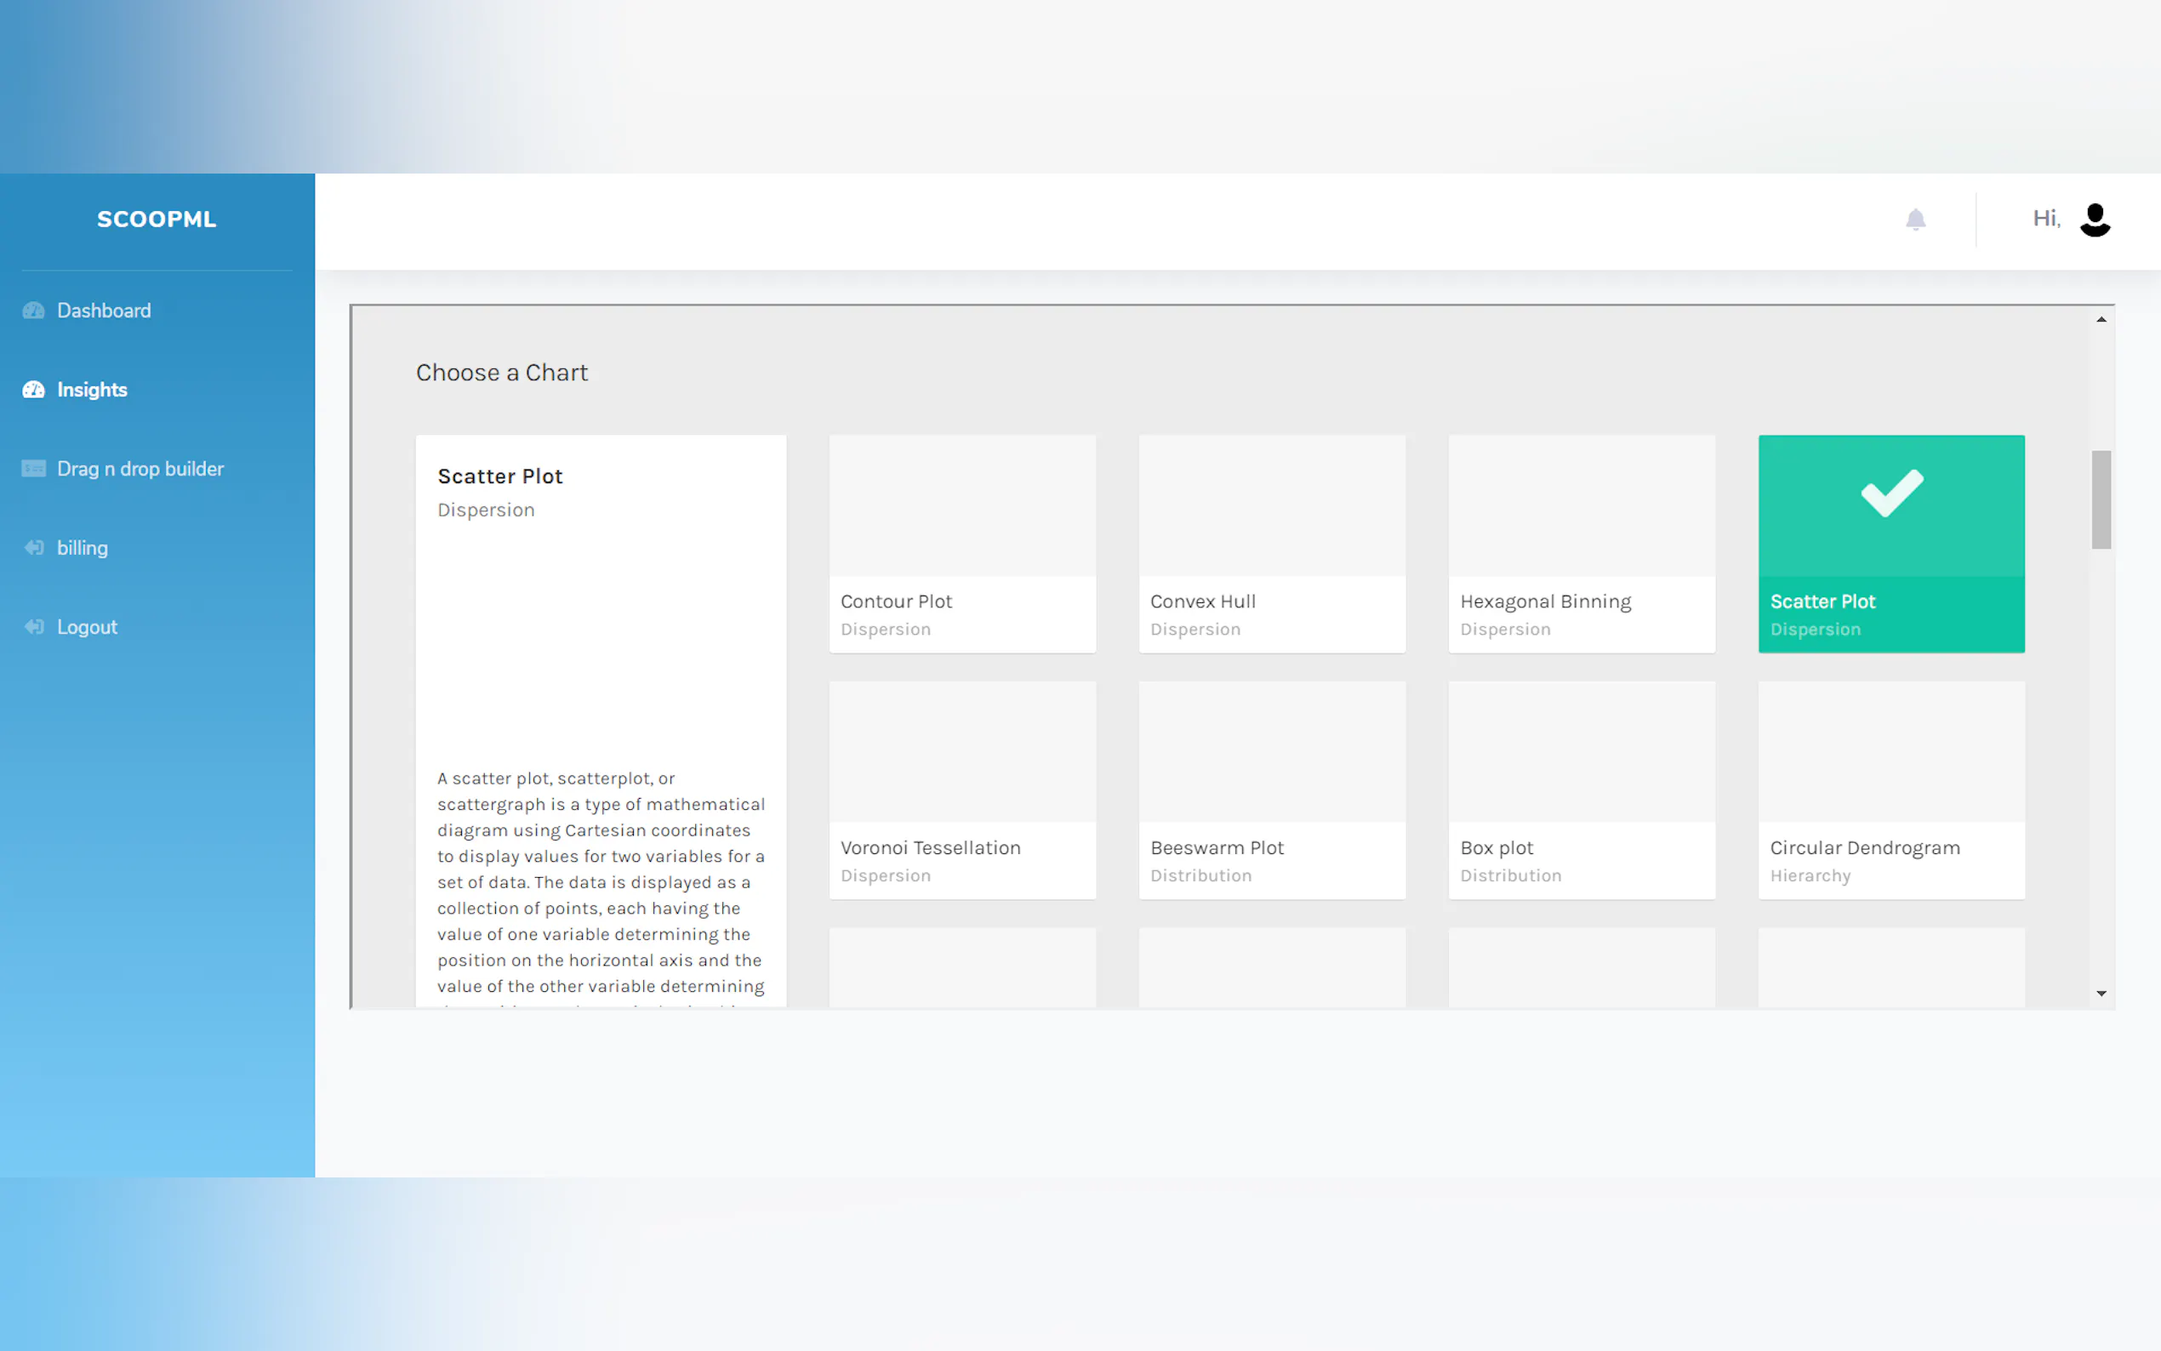Click the billing sidebar icon
The image size is (2161, 1351).
pos(34,548)
